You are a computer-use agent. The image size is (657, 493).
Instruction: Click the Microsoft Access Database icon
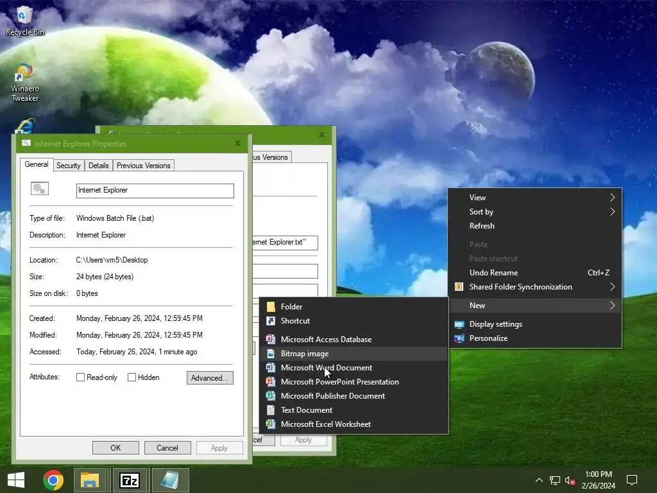pos(271,339)
